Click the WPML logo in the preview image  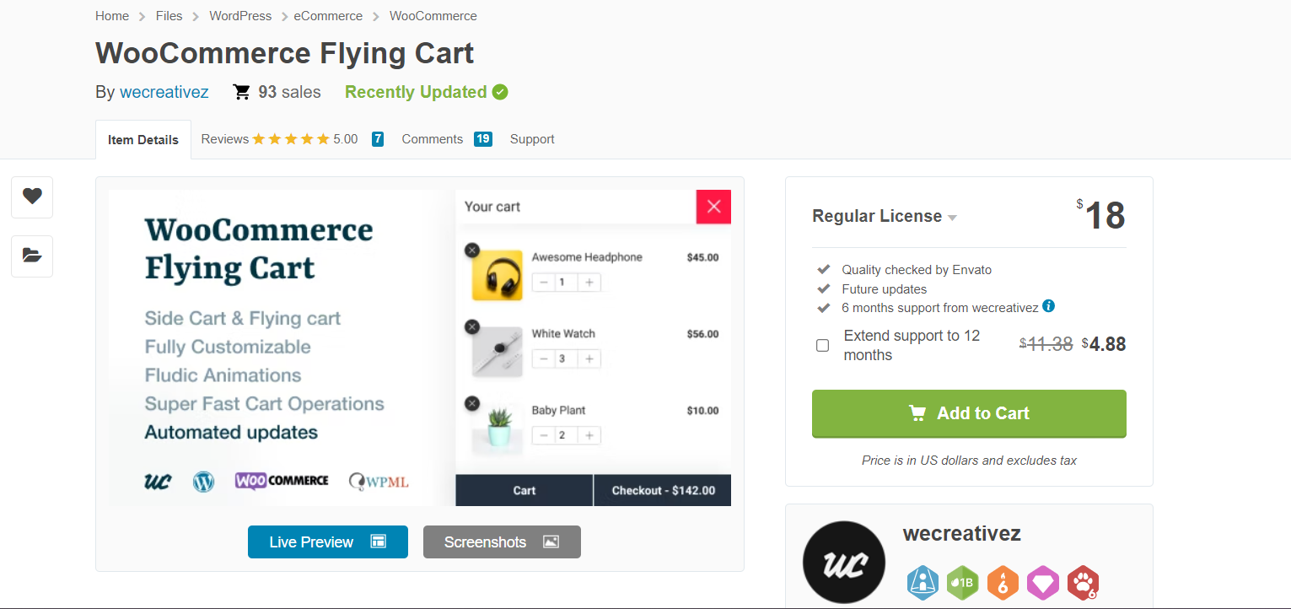tap(379, 482)
